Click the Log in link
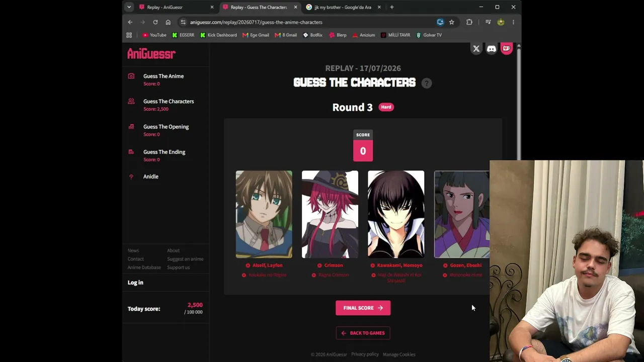The image size is (644, 362). point(135,283)
